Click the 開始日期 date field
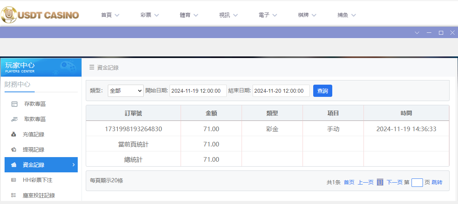458x204 pixels. 198,91
